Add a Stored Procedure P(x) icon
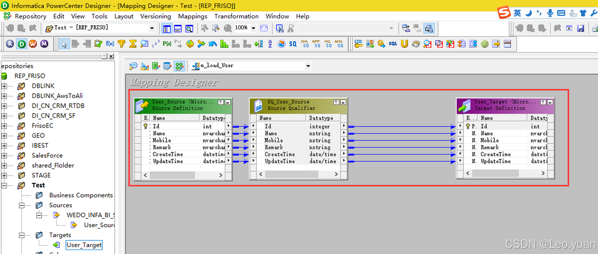This screenshot has width=598, height=254. [x=167, y=44]
